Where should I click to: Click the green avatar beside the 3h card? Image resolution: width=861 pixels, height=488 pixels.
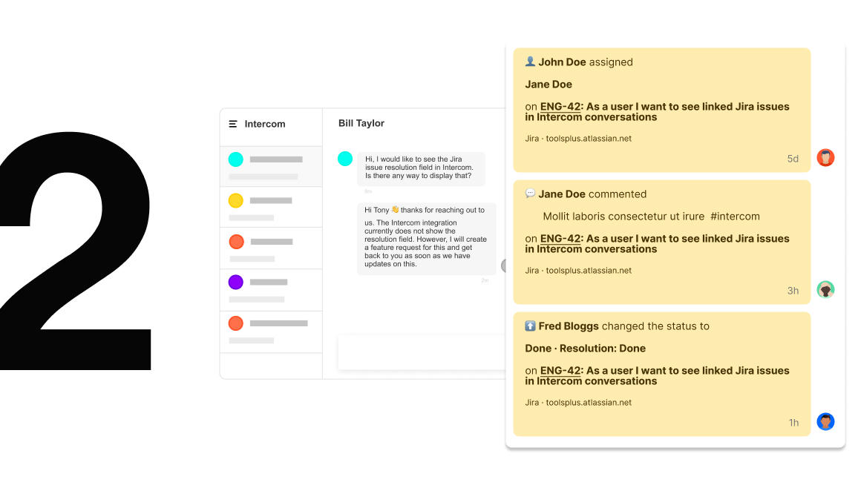pos(825,289)
